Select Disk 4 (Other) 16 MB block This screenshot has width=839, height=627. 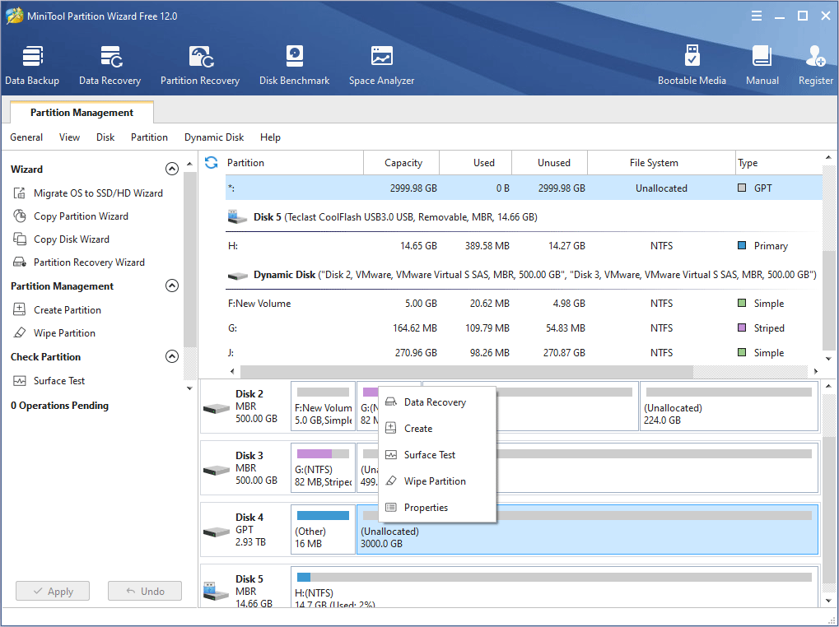coord(324,529)
